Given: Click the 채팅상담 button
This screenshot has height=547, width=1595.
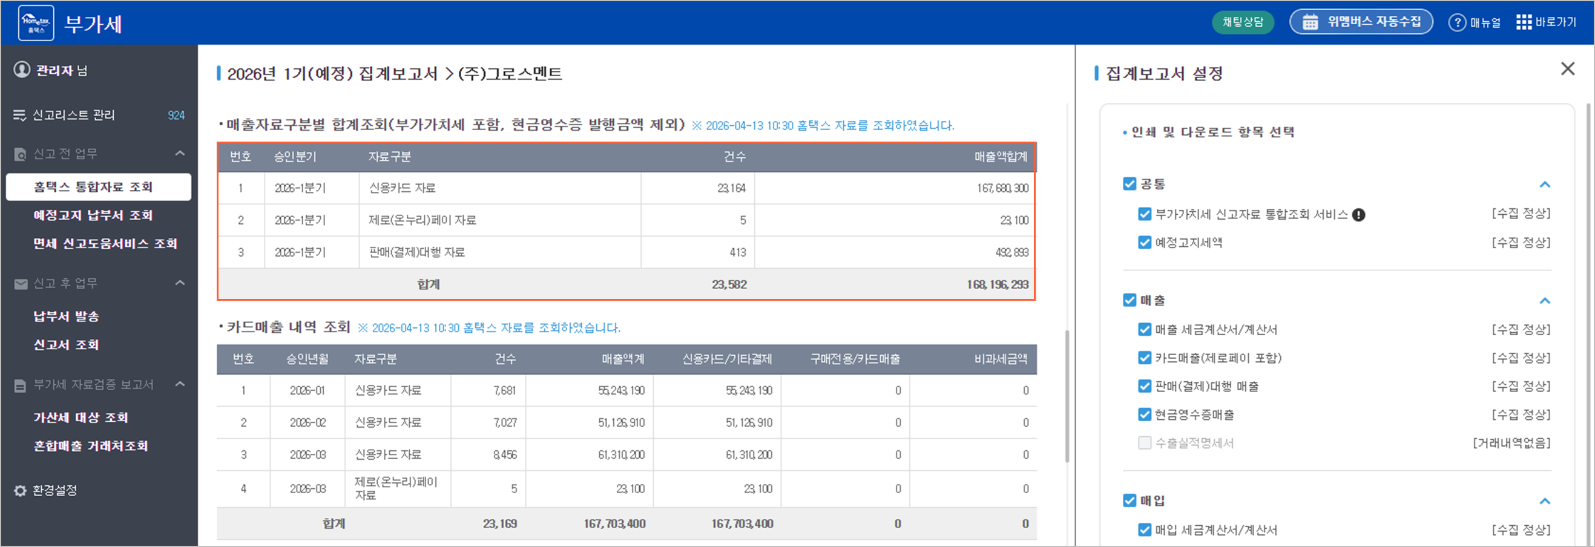Looking at the screenshot, I should click(x=1242, y=23).
